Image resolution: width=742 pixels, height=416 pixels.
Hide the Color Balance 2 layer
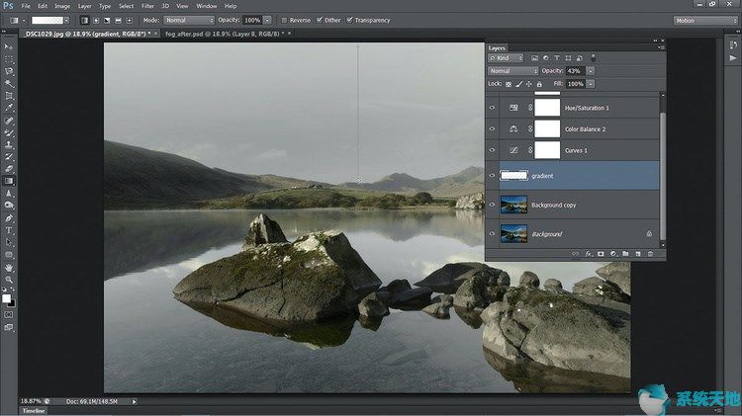click(492, 129)
